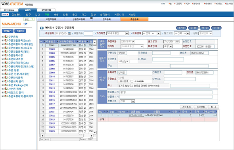
Task: Click the icon of 주문일괄등록(매칭)
Action: click(6, 52)
